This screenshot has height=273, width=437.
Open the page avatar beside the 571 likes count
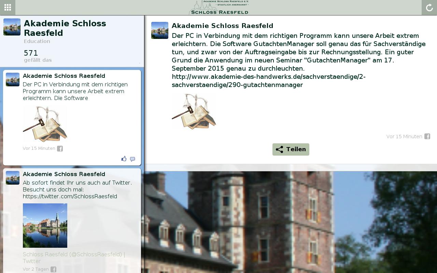(x=12, y=27)
